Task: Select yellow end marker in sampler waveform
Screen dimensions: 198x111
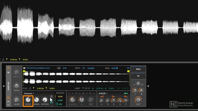Action: point(128,71)
